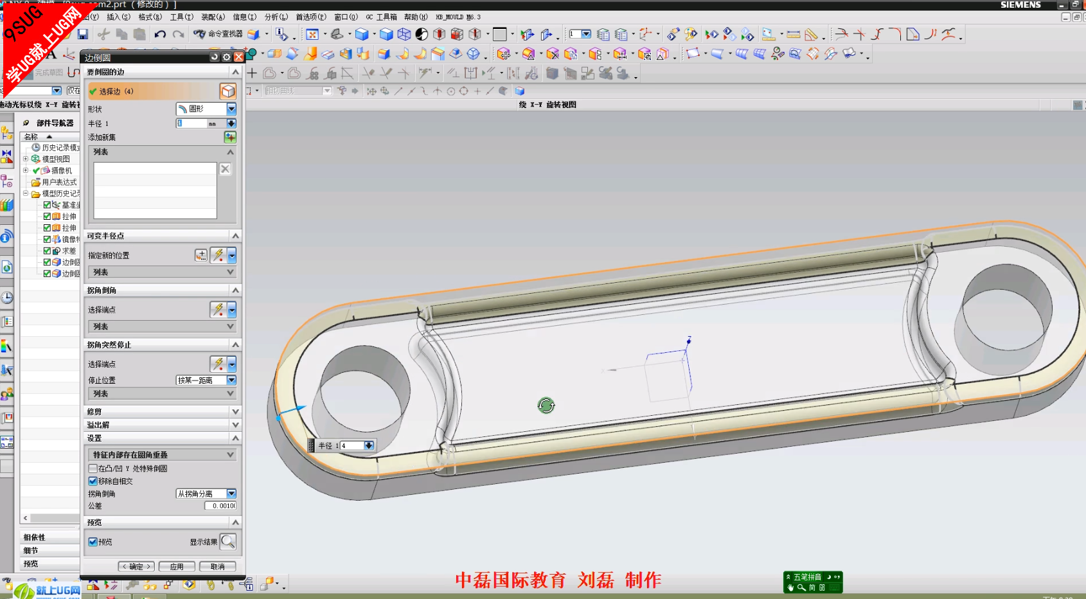Click the WCS orientation icon
This screenshot has width=1086, height=599.
tap(645, 34)
